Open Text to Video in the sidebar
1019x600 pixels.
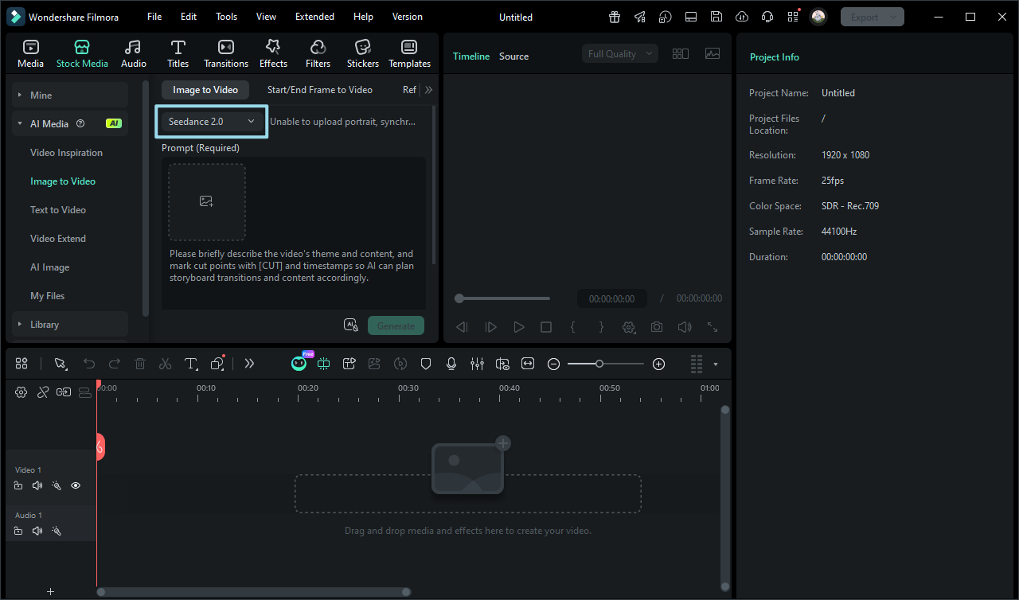57,209
